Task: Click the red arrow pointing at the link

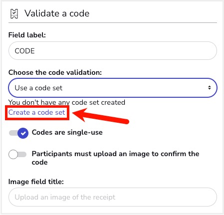Action: [101, 116]
